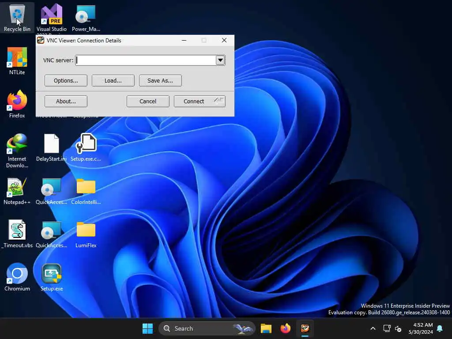452x339 pixels.
Task: Expand the VNC server history dropdown
Action: point(220,60)
